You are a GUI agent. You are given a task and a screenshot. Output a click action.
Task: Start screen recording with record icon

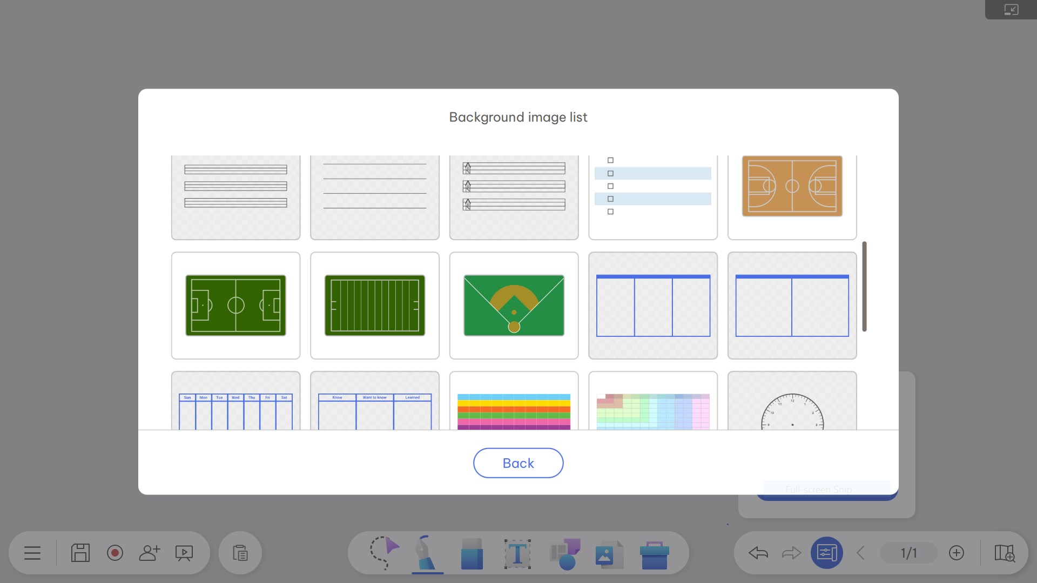click(x=115, y=553)
